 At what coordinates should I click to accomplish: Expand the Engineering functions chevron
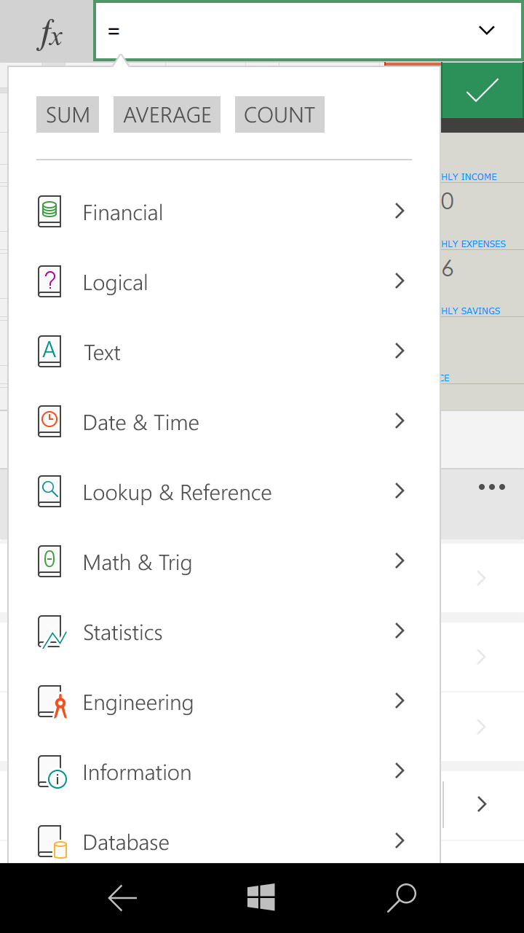(x=399, y=701)
